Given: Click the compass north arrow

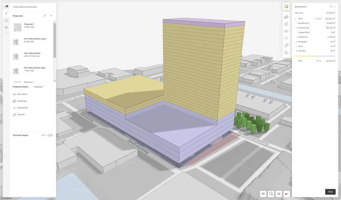Looking at the screenshot, I should tap(287, 194).
